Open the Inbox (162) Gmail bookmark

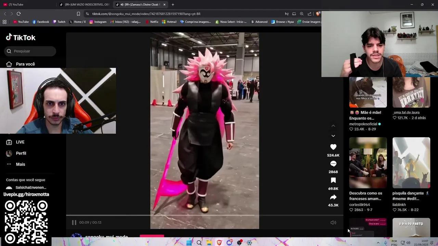click(125, 22)
